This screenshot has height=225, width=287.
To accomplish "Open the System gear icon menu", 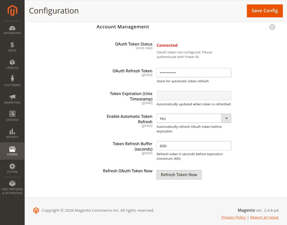I will click(x=12, y=166).
